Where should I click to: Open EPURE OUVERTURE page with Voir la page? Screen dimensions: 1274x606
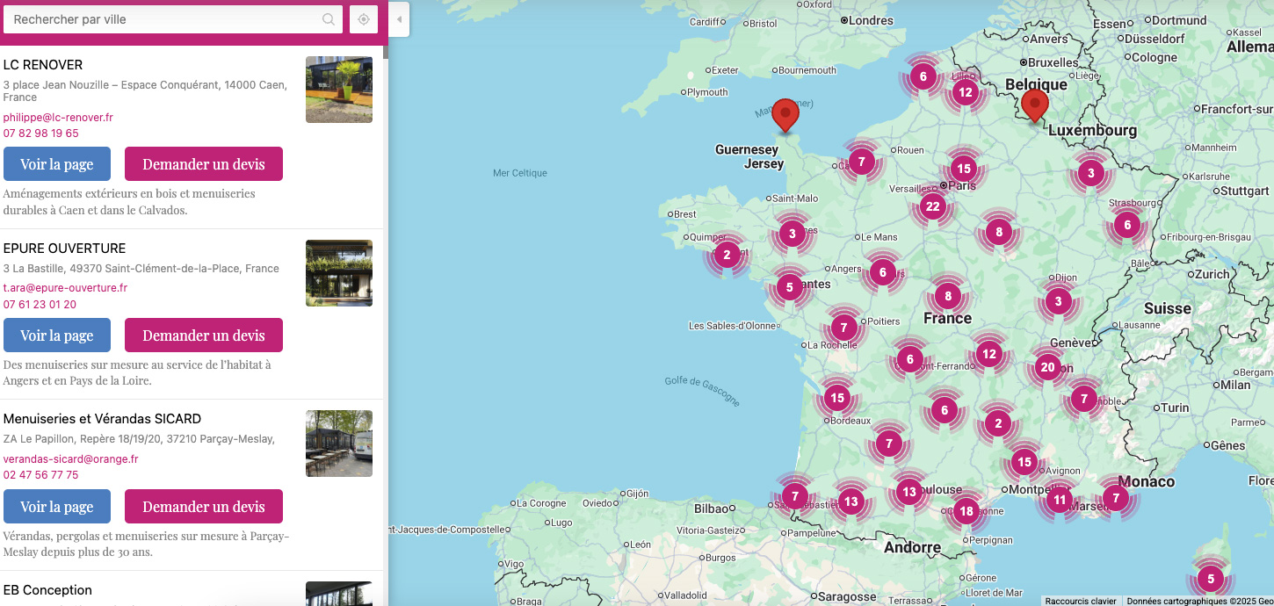[x=57, y=335]
